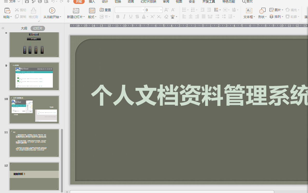
Task: Open the Developer Tools (开发工具) tab
Action: [209, 1]
